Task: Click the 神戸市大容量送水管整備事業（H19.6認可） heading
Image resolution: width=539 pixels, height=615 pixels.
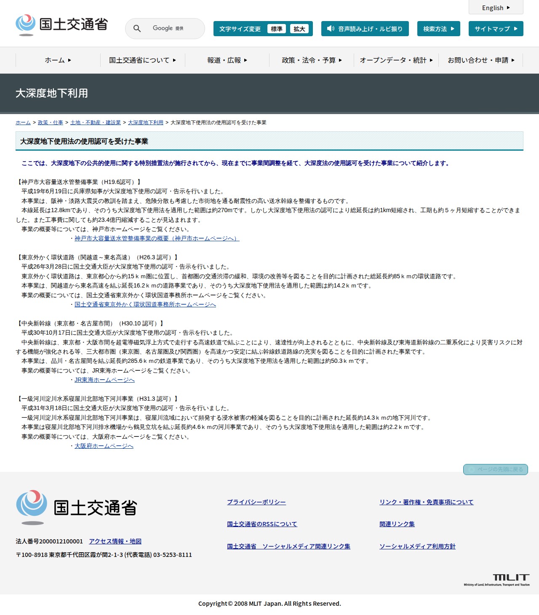Action: pyautogui.click(x=79, y=182)
